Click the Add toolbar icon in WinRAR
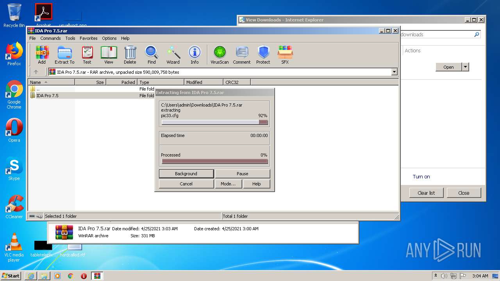This screenshot has width=500, height=281. [42, 55]
